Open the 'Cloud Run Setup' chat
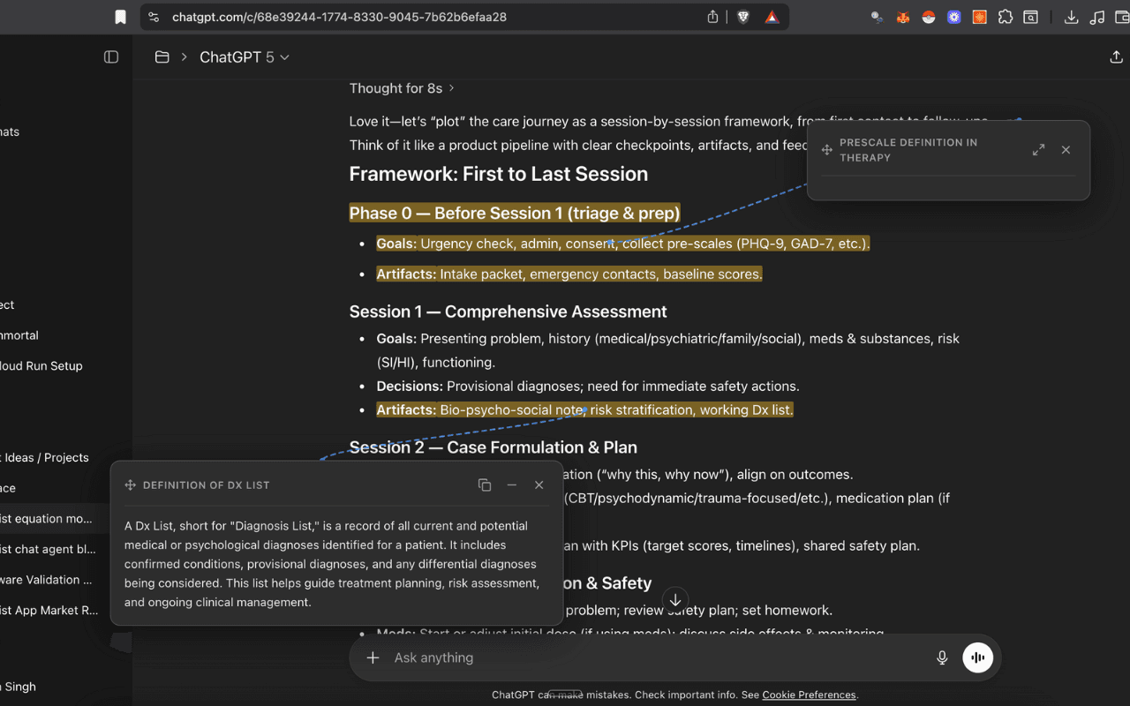 pos(41,365)
